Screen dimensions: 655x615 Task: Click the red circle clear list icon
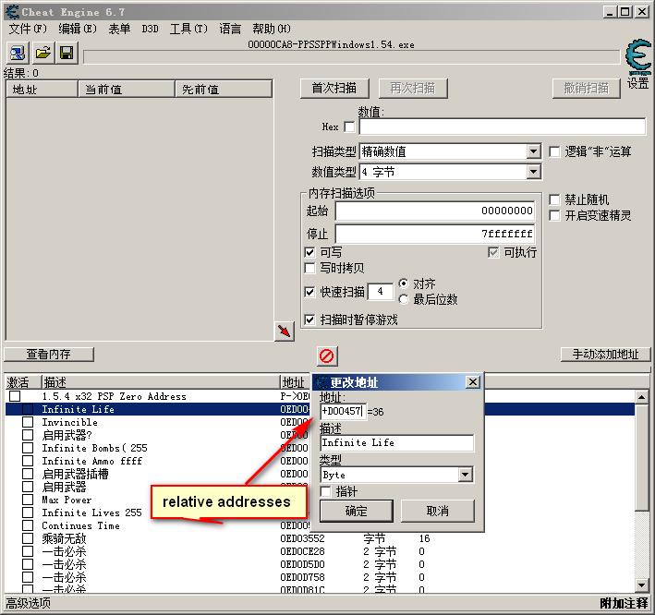coord(327,356)
